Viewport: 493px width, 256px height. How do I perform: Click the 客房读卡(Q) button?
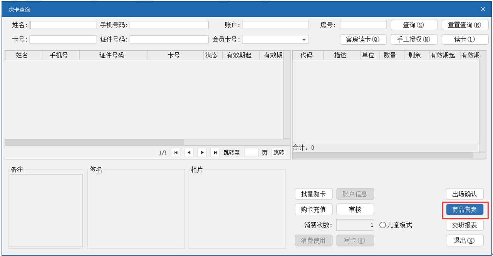pos(363,39)
